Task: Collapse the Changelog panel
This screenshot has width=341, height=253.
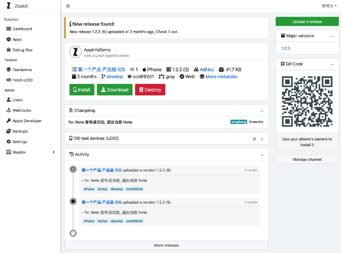Action: point(262,111)
